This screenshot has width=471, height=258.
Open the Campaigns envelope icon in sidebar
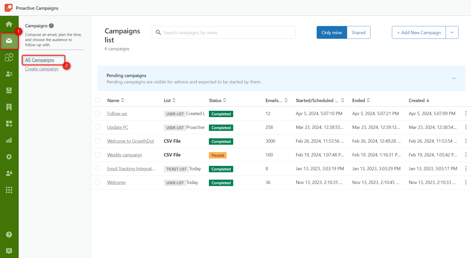[9, 41]
